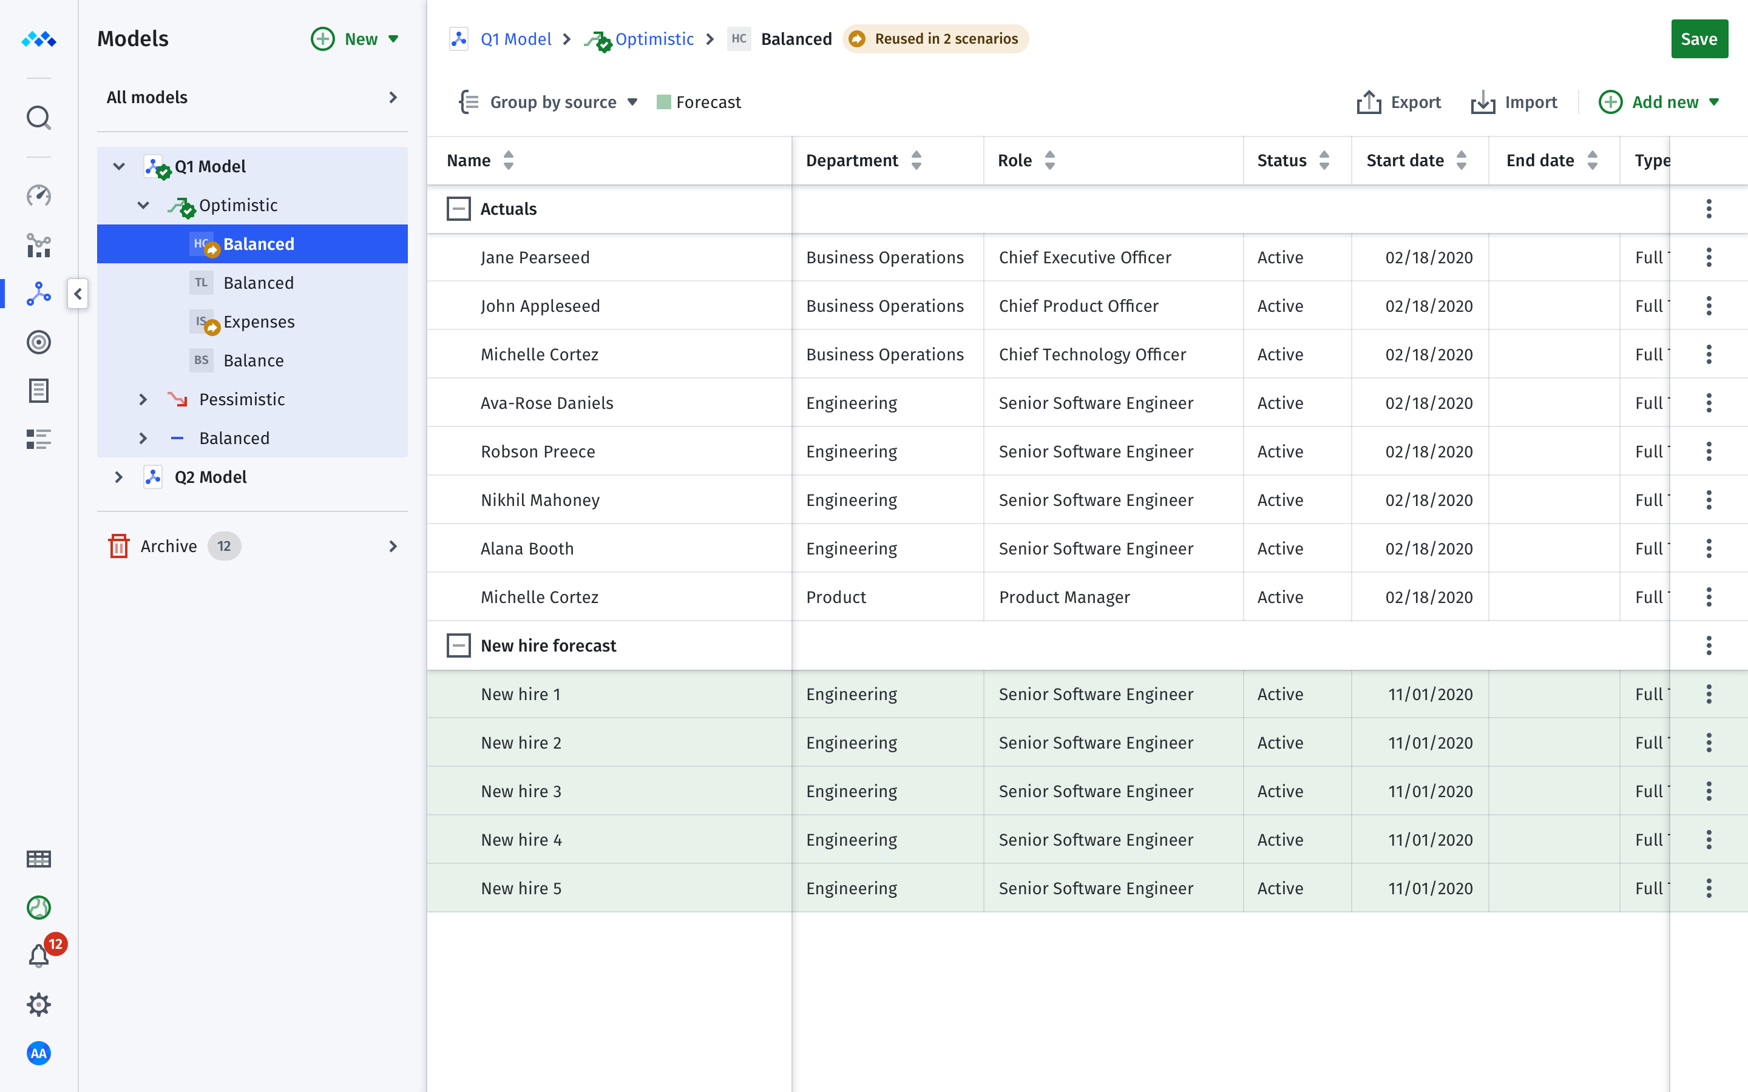Sort the table by Start date column

point(1462,160)
